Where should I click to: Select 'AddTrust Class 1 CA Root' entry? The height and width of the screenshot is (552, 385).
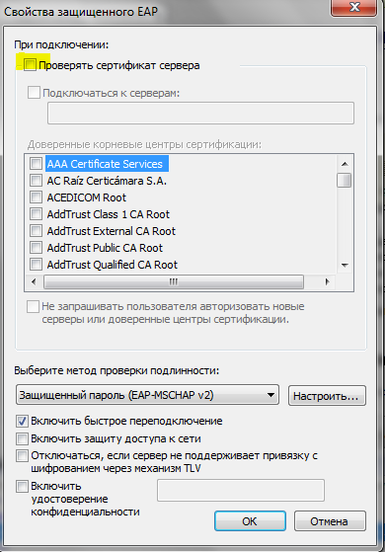pyautogui.click(x=109, y=214)
